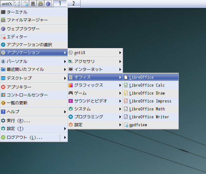Viewport: 206px width, 174px height.
Task: Open the file manager taskbar icon
Action: pyautogui.click(x=41, y=4)
